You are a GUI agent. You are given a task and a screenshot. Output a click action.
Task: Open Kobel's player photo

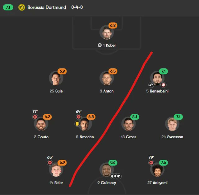point(106,32)
